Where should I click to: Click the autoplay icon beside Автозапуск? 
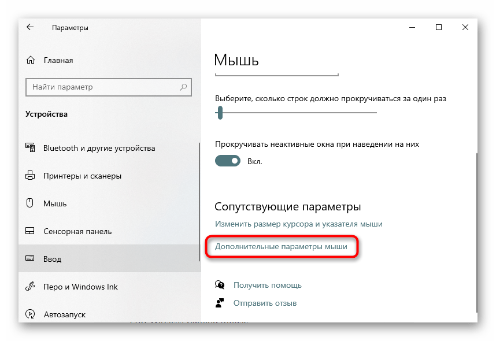coord(30,314)
